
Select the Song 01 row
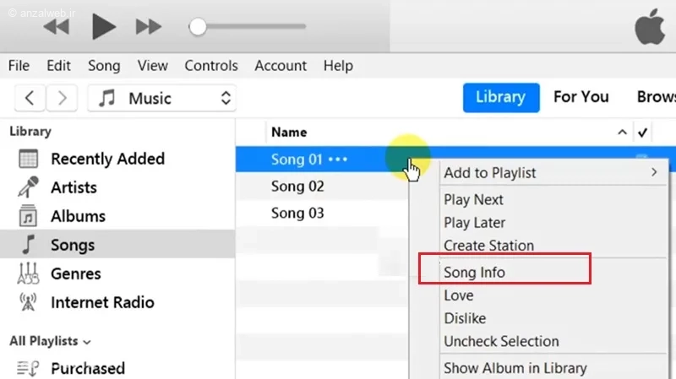(x=322, y=160)
